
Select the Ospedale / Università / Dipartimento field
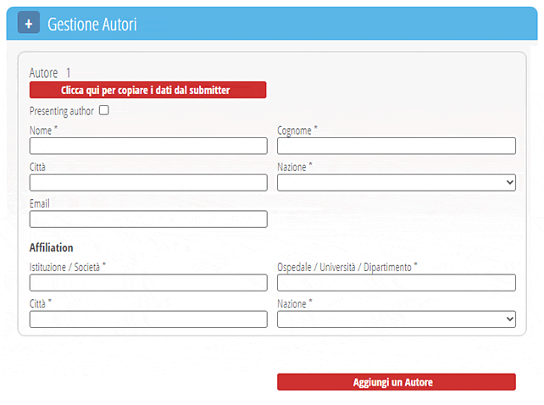pyautogui.click(x=396, y=283)
